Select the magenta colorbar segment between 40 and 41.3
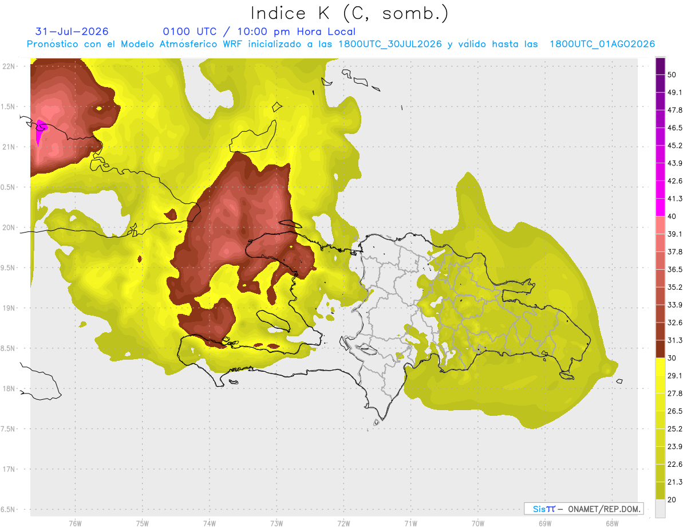687x531 pixels. pyautogui.click(x=660, y=207)
